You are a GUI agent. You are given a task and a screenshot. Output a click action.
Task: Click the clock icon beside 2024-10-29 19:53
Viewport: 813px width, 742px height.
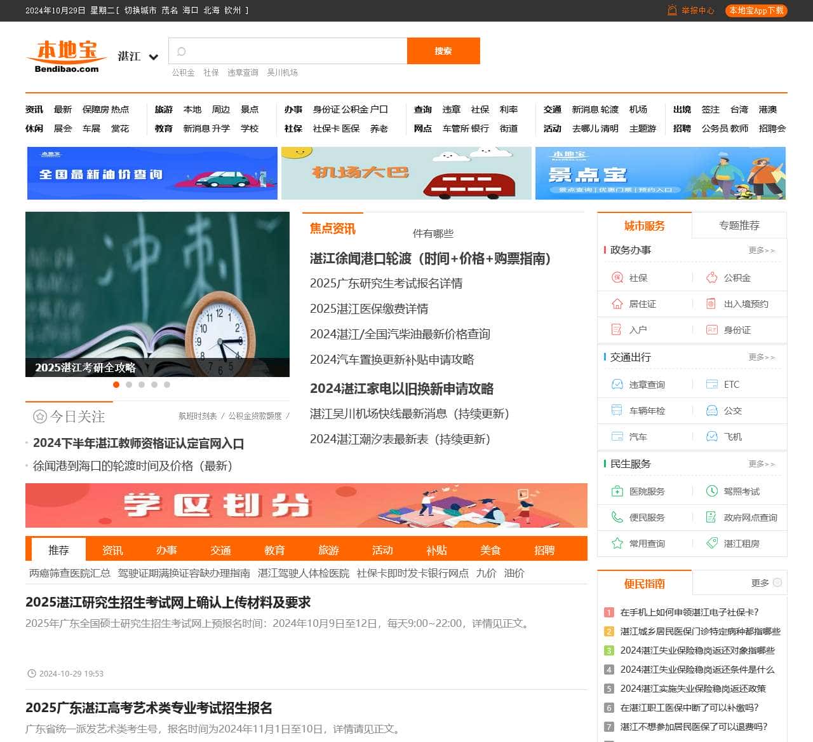[x=32, y=673]
